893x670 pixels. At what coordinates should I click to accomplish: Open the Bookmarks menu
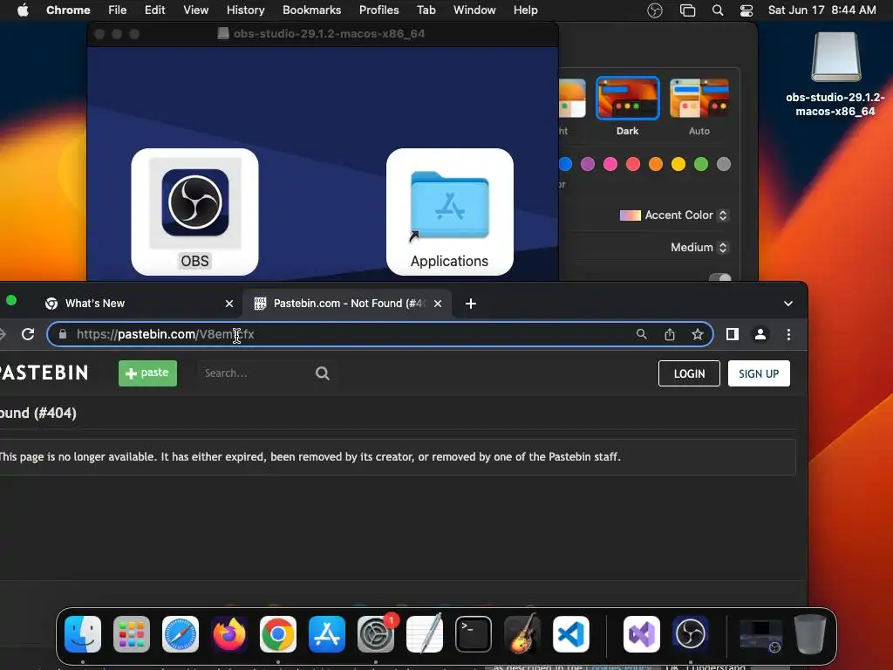tap(311, 10)
